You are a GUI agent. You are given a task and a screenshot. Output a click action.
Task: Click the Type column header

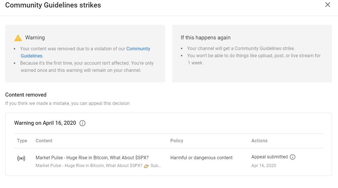[22, 141]
